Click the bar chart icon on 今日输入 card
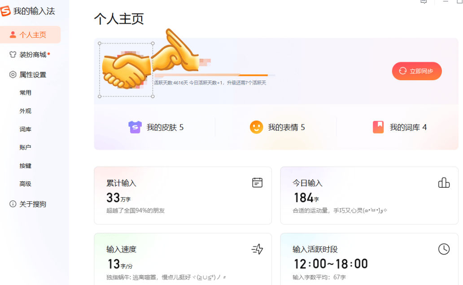This screenshot has height=285, width=463. [443, 182]
